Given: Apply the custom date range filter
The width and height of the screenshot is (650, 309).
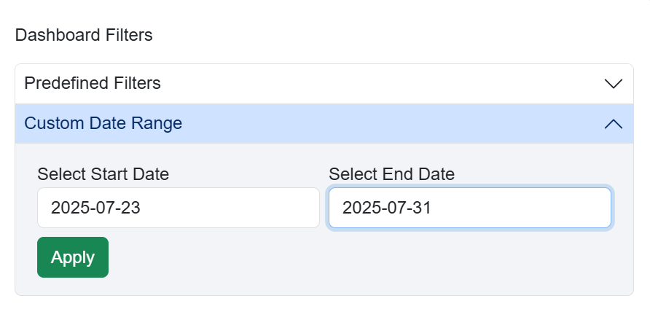Looking at the screenshot, I should click(73, 257).
